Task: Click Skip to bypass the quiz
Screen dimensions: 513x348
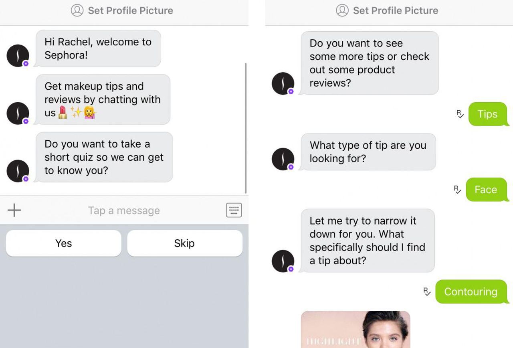Action: click(184, 243)
